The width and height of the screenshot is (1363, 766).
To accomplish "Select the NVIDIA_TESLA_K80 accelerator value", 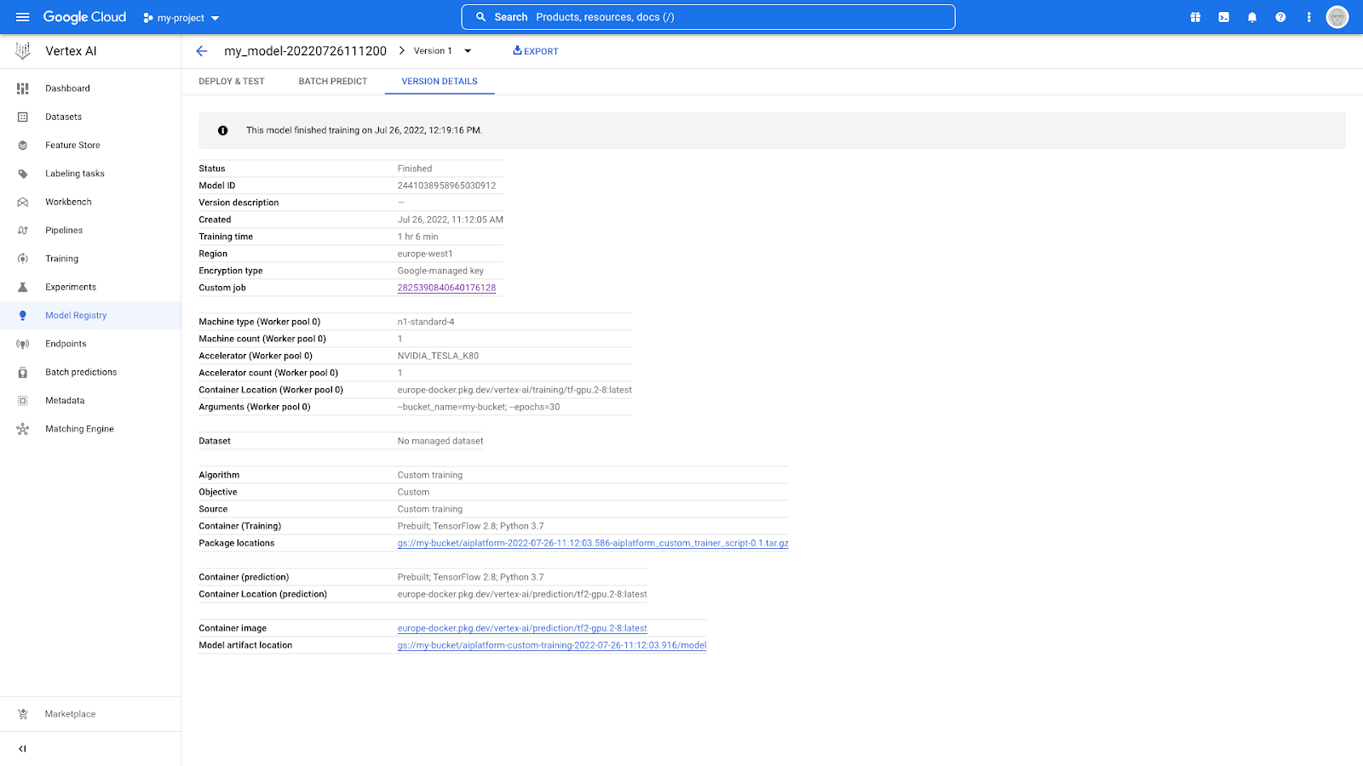I will (438, 356).
